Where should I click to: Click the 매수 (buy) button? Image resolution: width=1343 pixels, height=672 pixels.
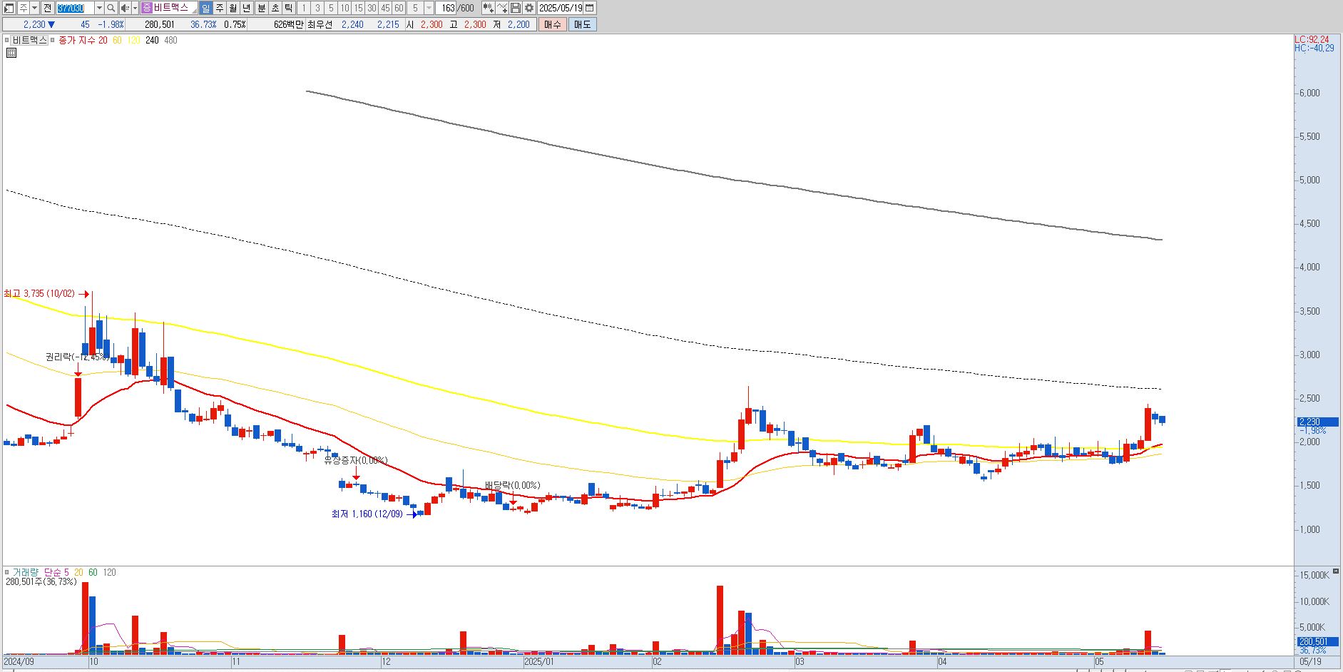pyautogui.click(x=553, y=24)
